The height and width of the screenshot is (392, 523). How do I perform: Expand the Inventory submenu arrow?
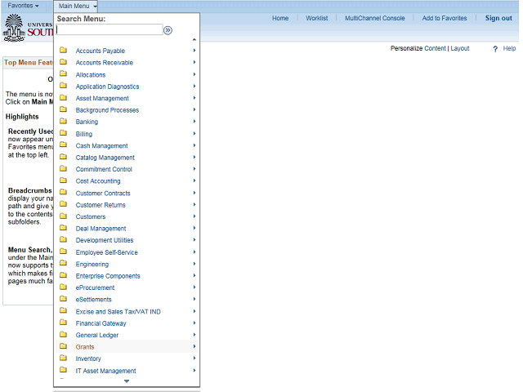click(194, 359)
